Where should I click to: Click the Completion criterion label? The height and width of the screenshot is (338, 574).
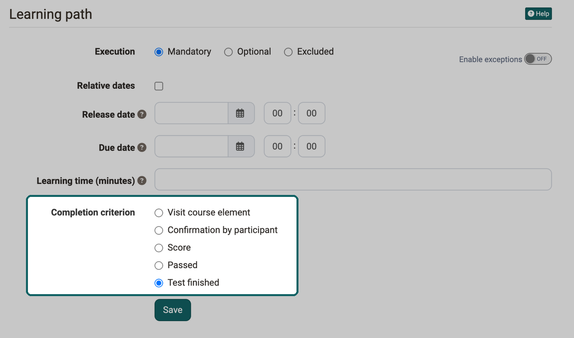[x=93, y=212]
